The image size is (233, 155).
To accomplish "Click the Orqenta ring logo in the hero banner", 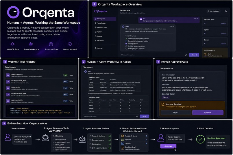I will 13,12.
